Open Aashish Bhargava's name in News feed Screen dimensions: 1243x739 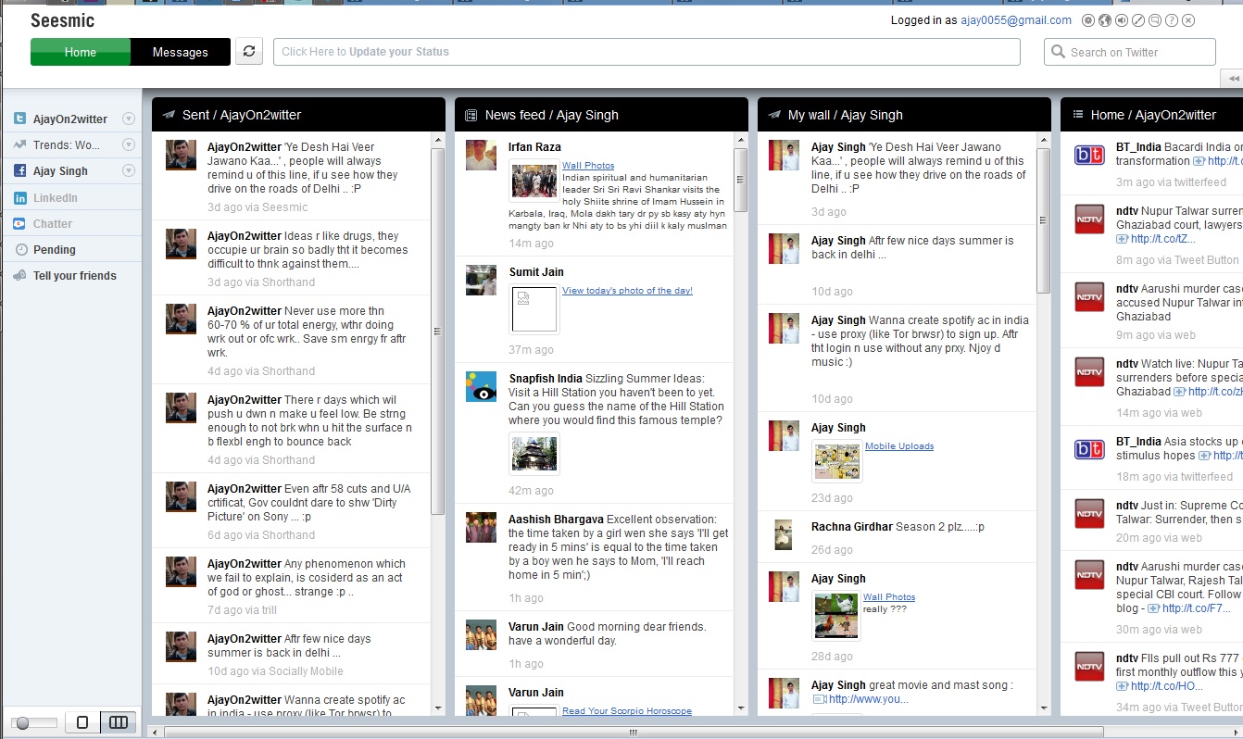(556, 519)
